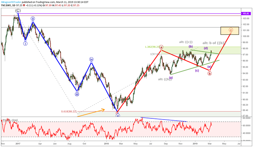Click the 'alt: ((c))' annotation
This screenshot has height=147, width=253.
coord(186,42)
